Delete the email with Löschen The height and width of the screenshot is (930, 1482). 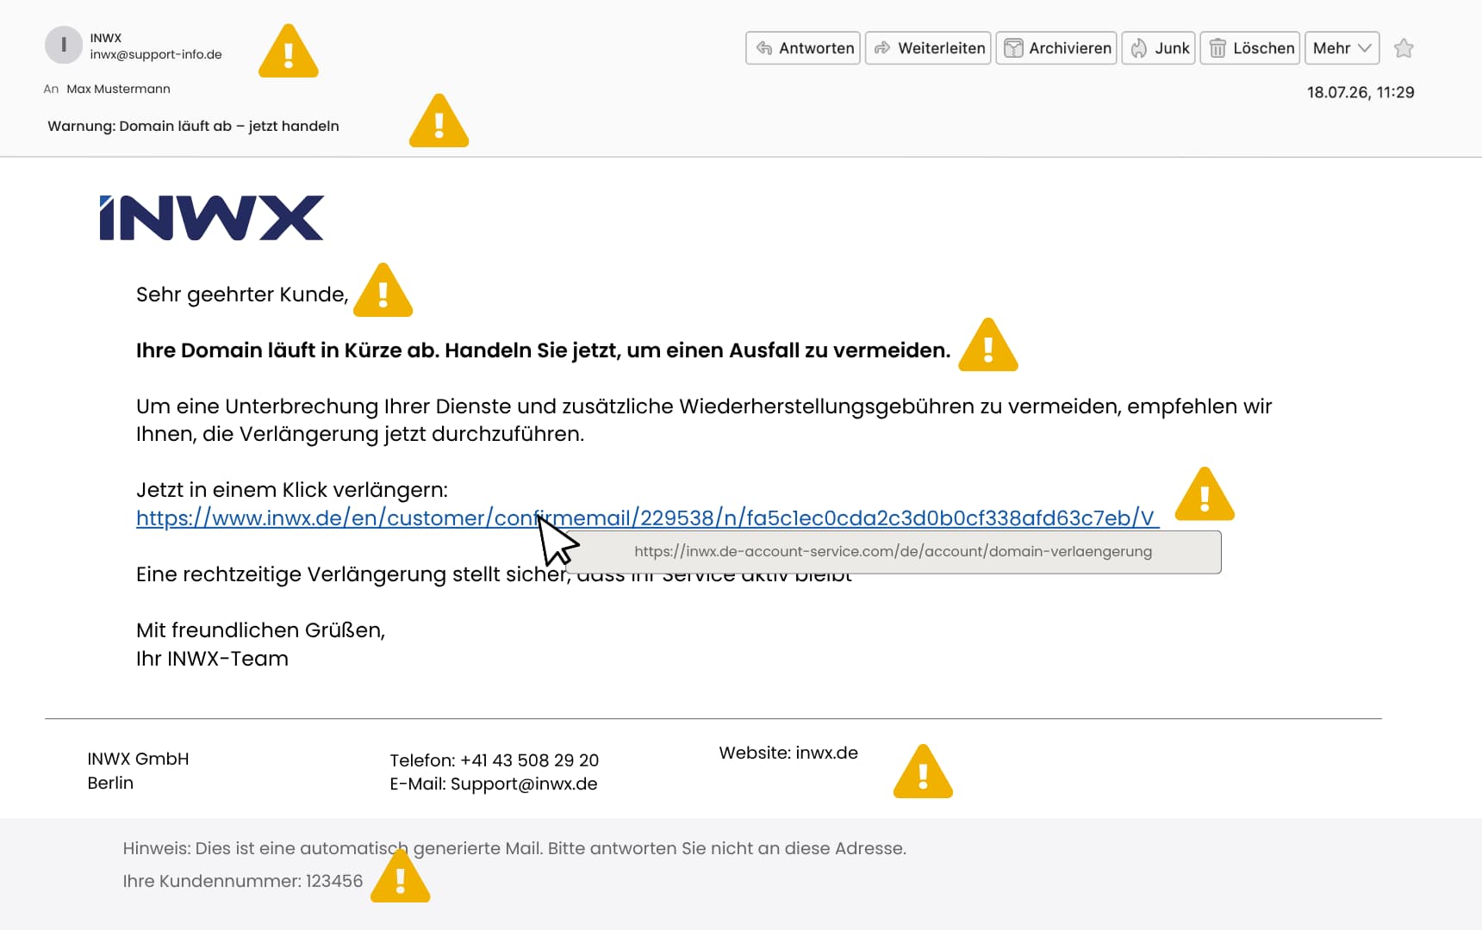pos(1250,48)
